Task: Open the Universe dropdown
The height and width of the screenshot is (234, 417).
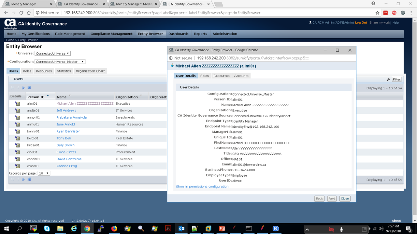Action: (52, 53)
